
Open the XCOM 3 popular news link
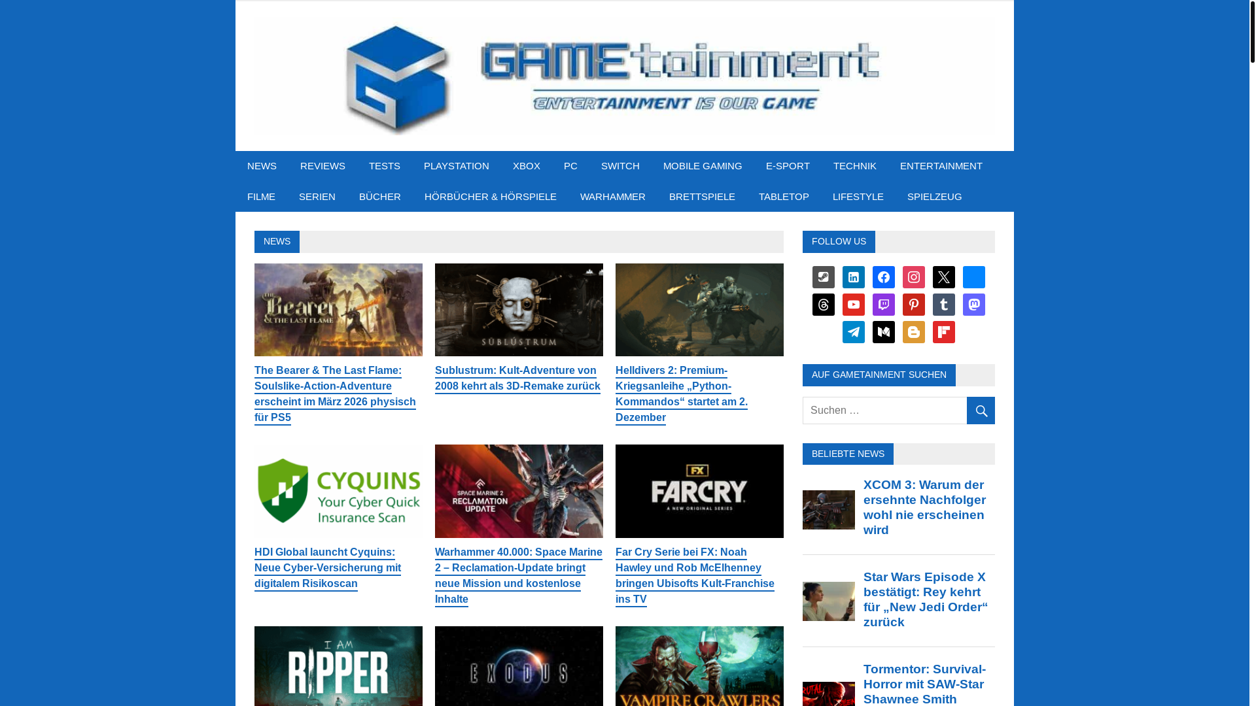pos(924,507)
